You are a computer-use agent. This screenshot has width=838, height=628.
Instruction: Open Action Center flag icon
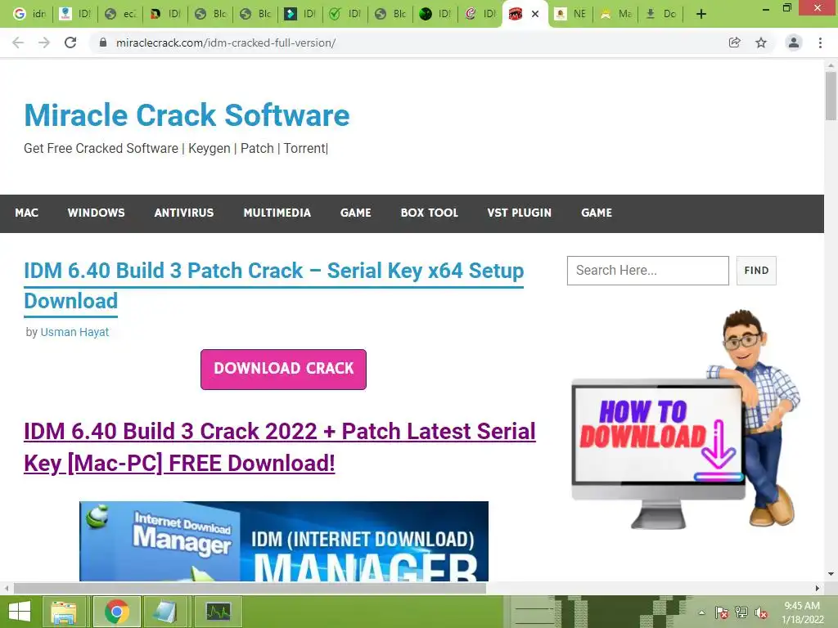coord(722,613)
